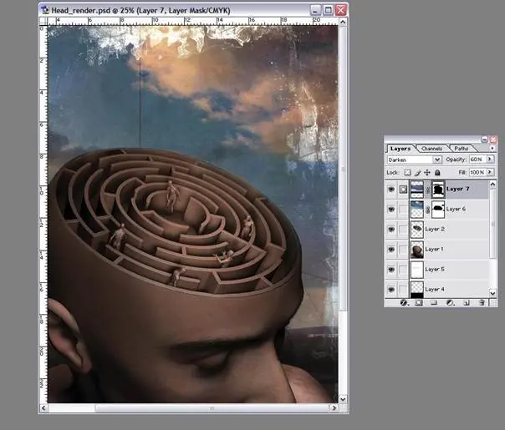
Task: Click the layer mask indicator beside Layer 7
Action: (403, 189)
